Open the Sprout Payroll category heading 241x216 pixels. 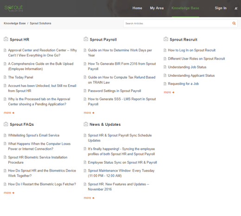coord(103,39)
